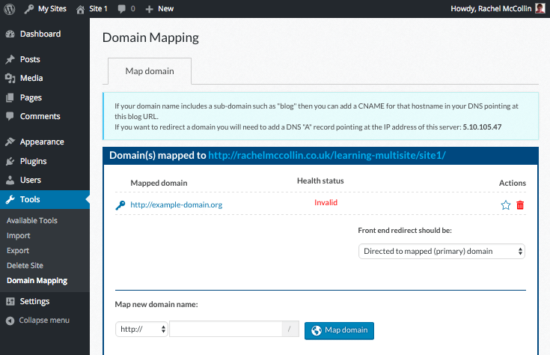Image resolution: width=550 pixels, height=355 pixels.
Task: Open the Available Tools submenu link
Action: tap(32, 220)
